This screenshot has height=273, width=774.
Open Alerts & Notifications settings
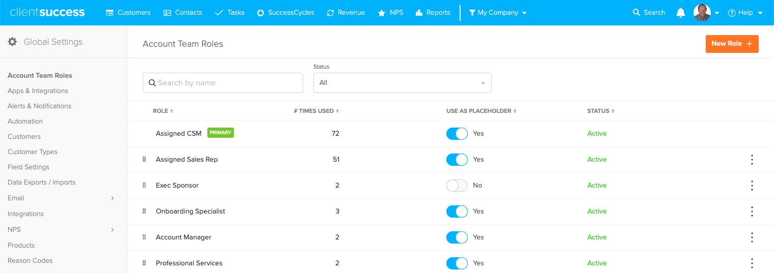click(39, 106)
